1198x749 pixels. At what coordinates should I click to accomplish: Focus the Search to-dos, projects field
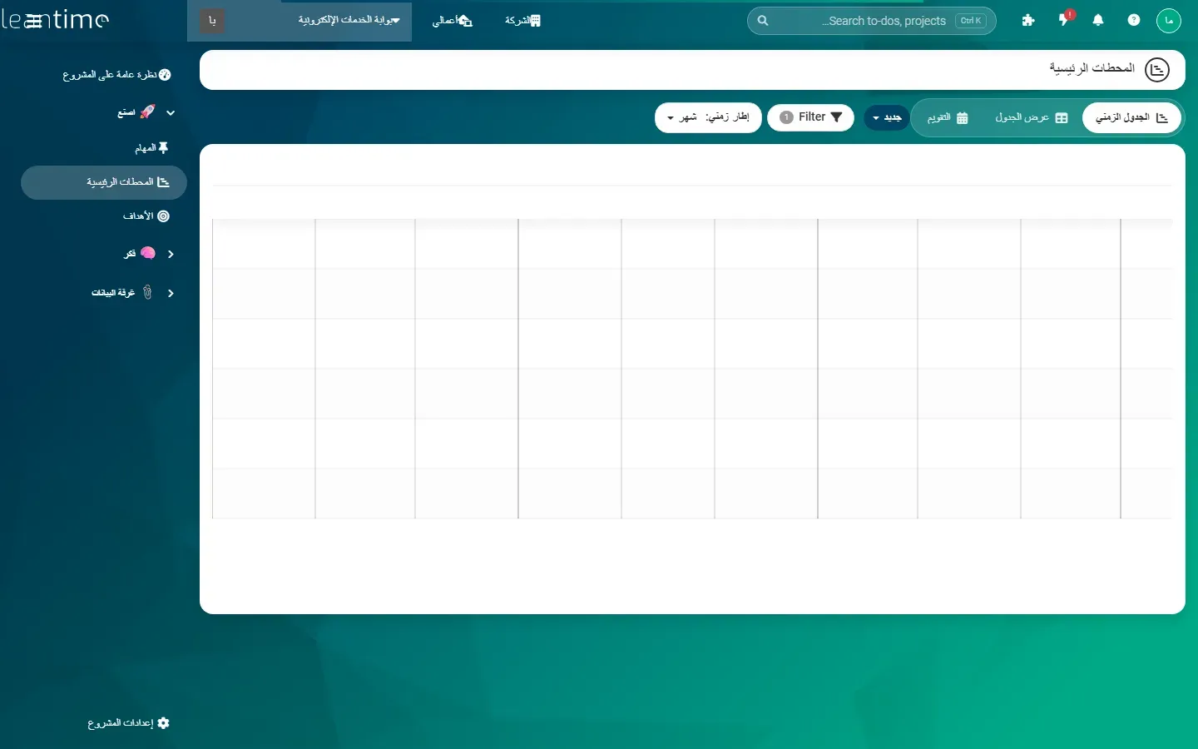pos(872,21)
